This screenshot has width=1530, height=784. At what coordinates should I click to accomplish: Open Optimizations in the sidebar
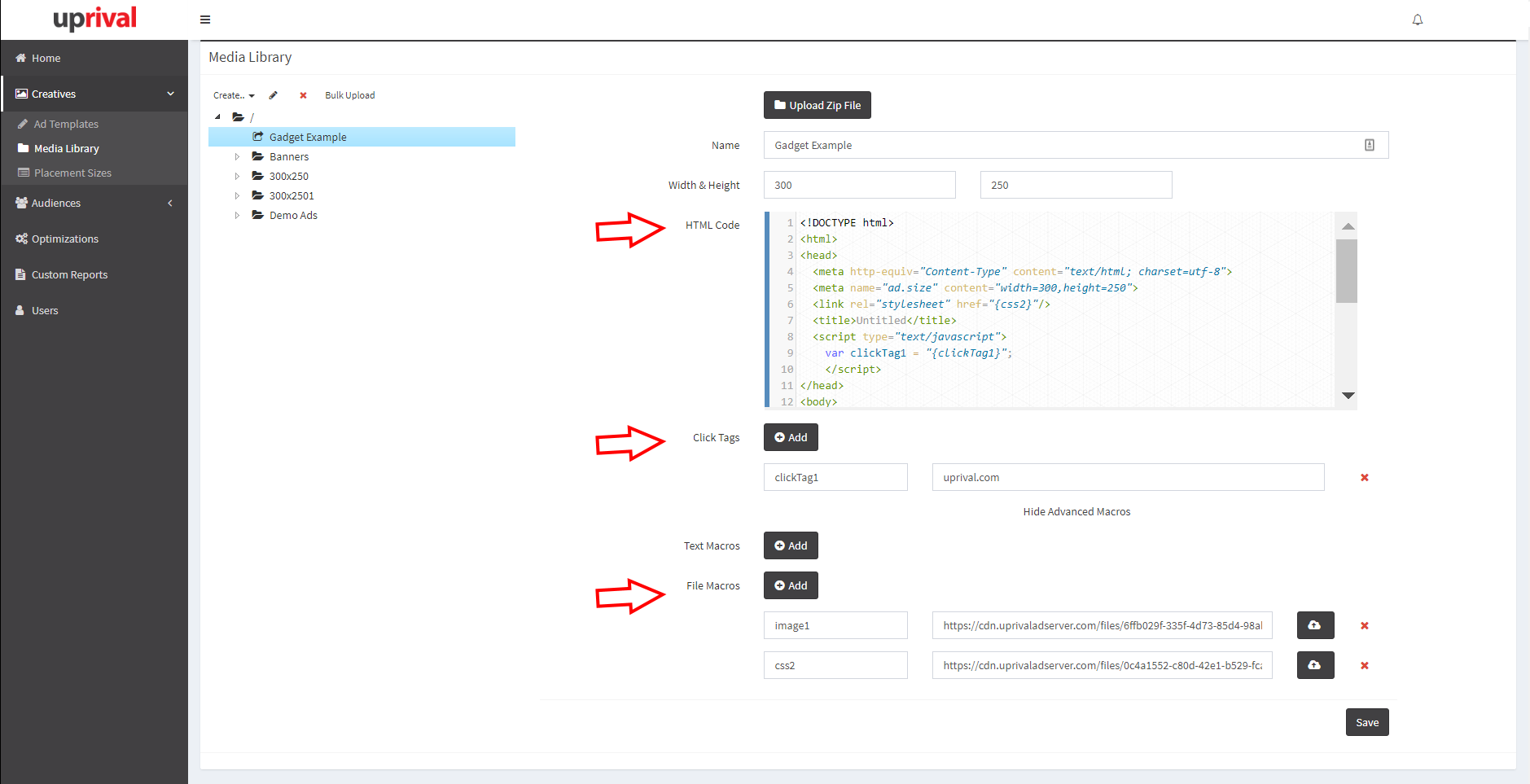click(94, 239)
